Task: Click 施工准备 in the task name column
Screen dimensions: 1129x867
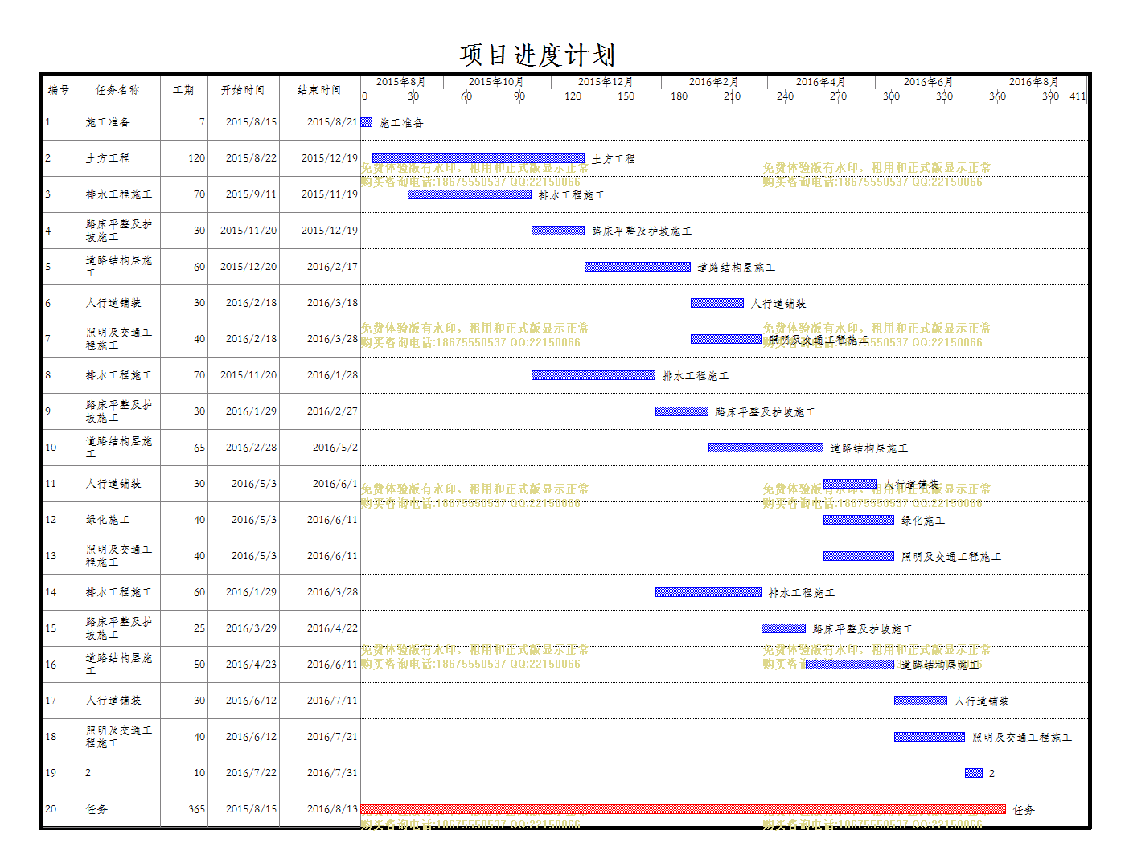Action: (x=108, y=122)
